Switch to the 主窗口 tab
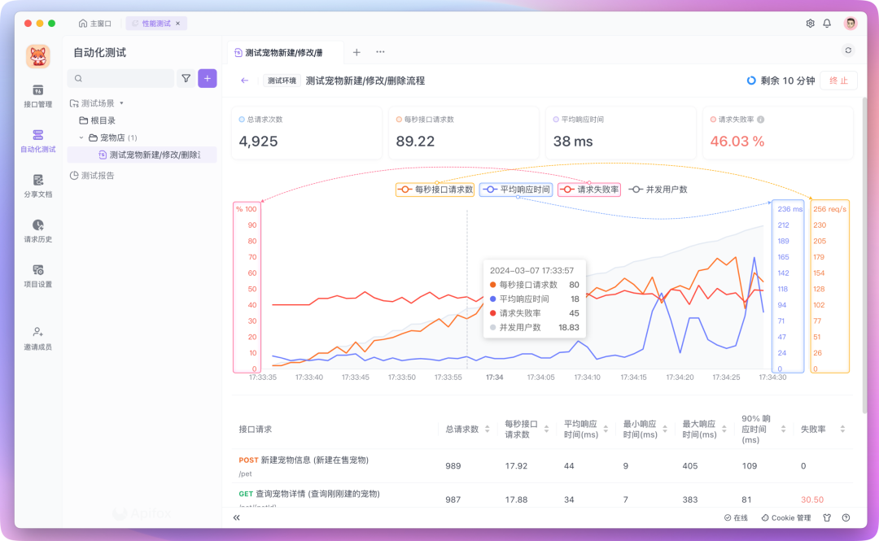This screenshot has width=879, height=541. coord(95,24)
